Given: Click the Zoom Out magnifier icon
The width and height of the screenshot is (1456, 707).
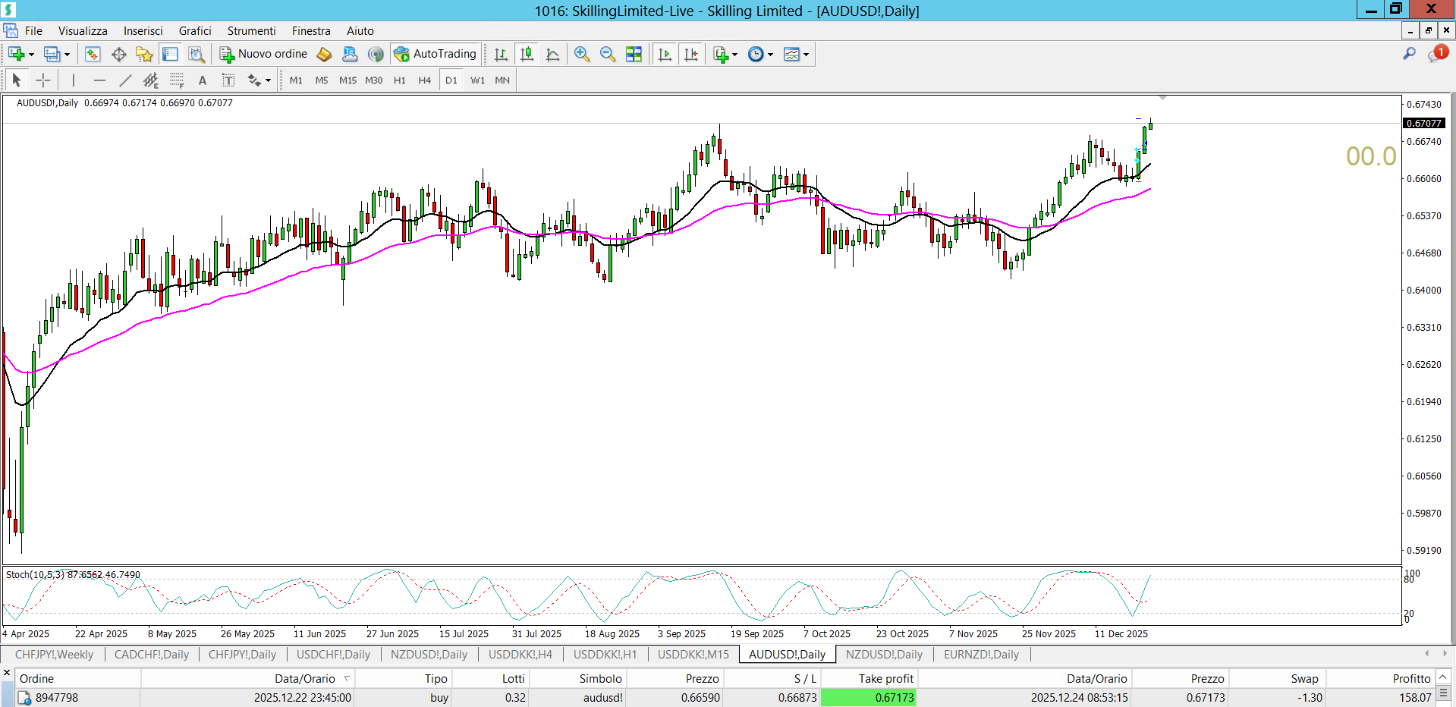Looking at the screenshot, I should 607,54.
